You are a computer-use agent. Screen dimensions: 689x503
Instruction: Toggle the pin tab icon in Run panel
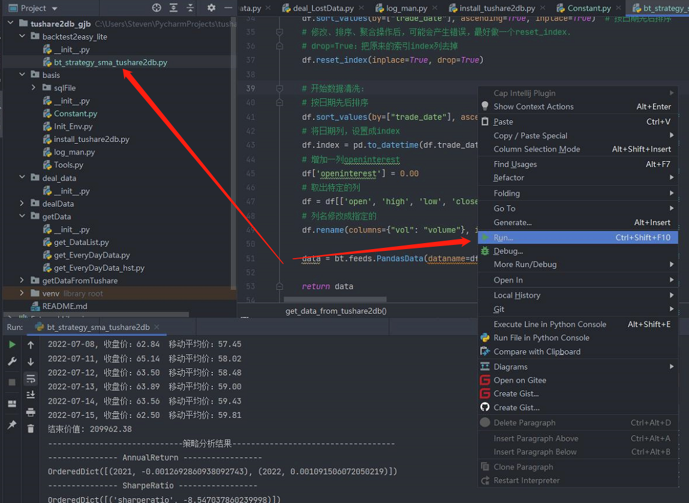(x=12, y=425)
